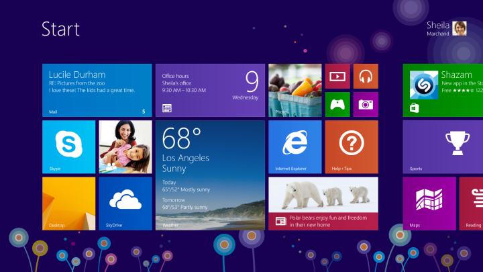The width and height of the screenshot is (483, 272).
Task: Open the Sports trophy tile
Action: pos(444,147)
